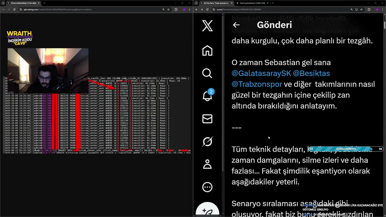Image resolution: width=386 pixels, height=217 pixels.
Task: Click the compose post button
Action: [x=207, y=210]
